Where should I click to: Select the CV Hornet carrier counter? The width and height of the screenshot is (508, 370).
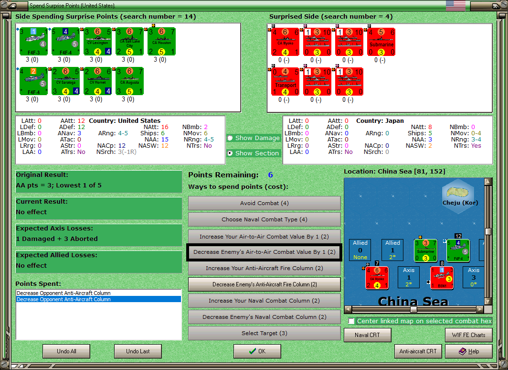[x=98, y=81]
